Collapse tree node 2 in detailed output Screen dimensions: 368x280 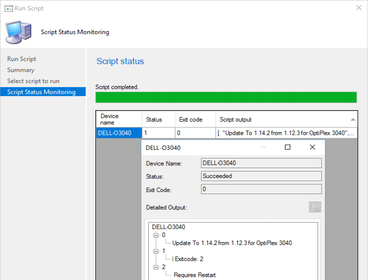(156, 267)
